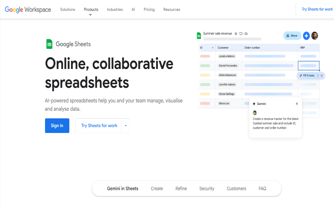The image size is (334, 209).
Task: Click the blue Gemini sparkle button
Action: [306, 36]
